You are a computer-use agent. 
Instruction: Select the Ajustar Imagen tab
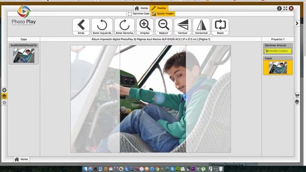163,14
